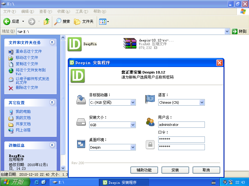Click the second quick launch browser icon
249x186 pixels.
coord(44,182)
